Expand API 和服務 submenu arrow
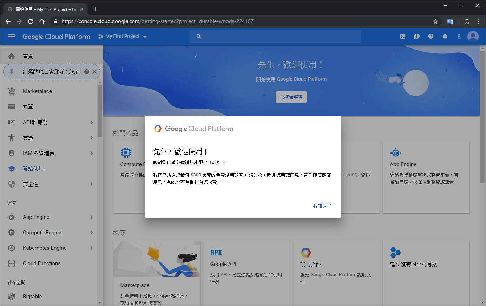486x306 pixels. [91, 122]
